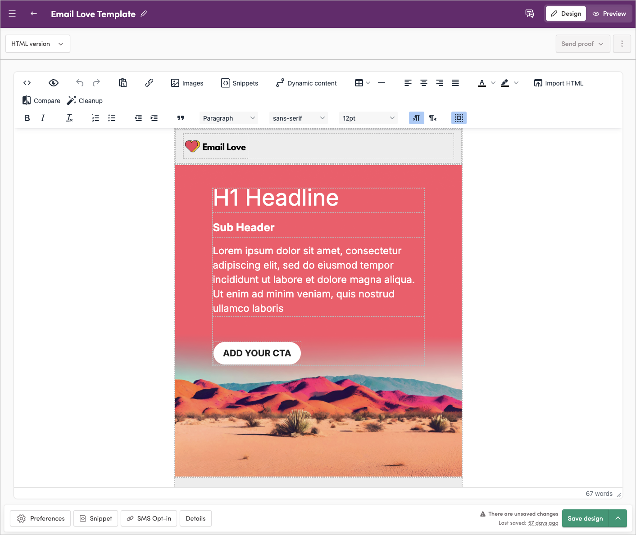Open the comments icon in header

[530, 13]
